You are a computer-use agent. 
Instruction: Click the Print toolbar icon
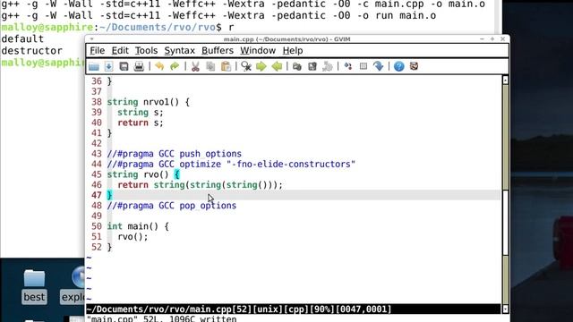point(139,66)
